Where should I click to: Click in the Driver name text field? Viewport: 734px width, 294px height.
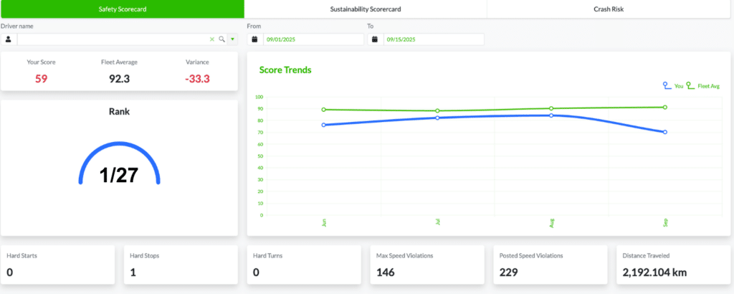pyautogui.click(x=113, y=39)
